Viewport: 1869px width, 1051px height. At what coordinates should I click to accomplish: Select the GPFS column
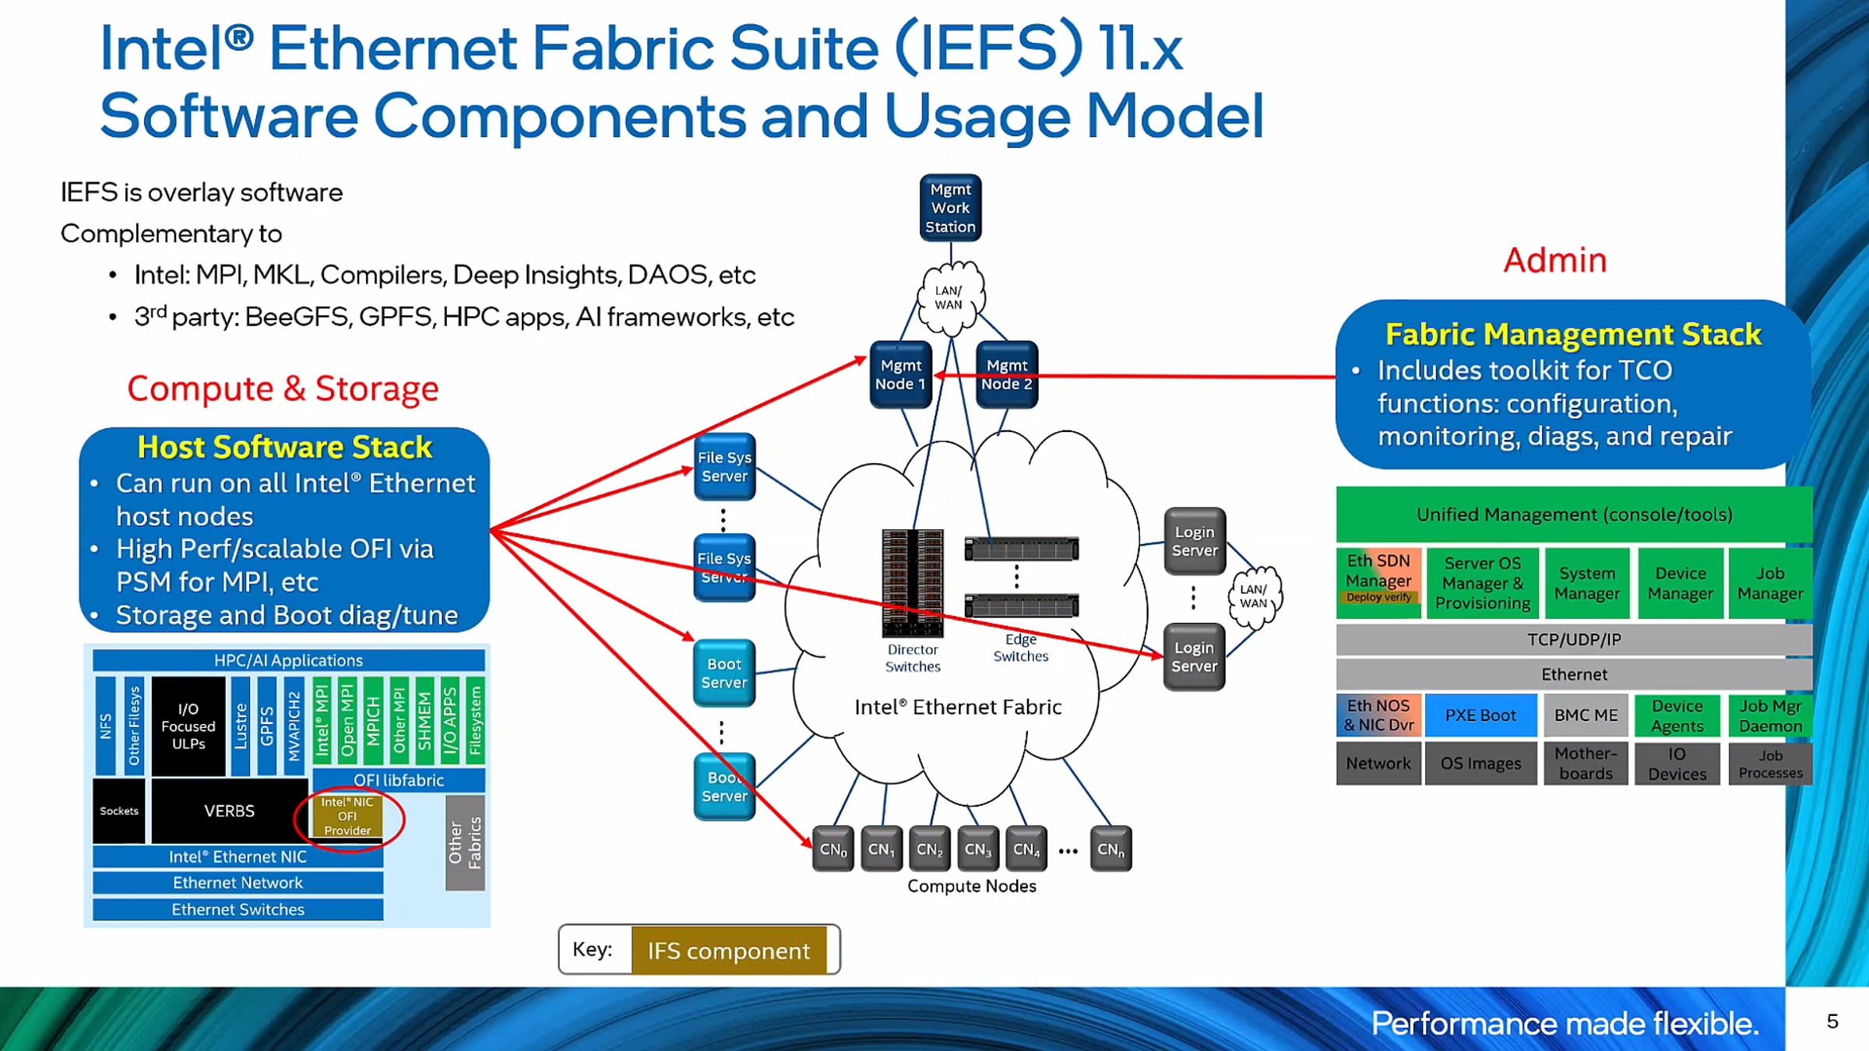pyautogui.click(x=267, y=726)
